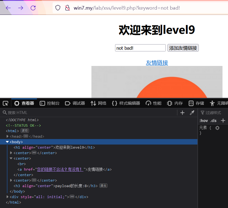Select the element picker tool in DevTools
This screenshot has height=208, width=228.
[5, 103]
